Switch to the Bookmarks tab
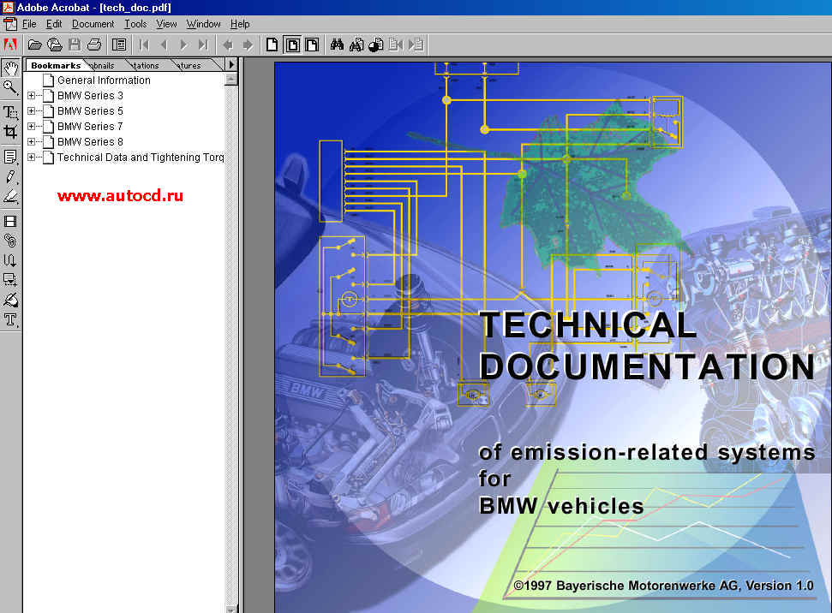832x613 pixels. (55, 65)
